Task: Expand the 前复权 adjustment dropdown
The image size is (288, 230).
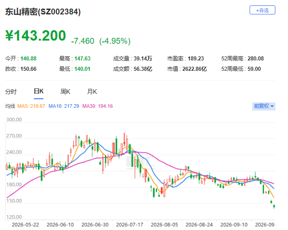Action: [264, 106]
